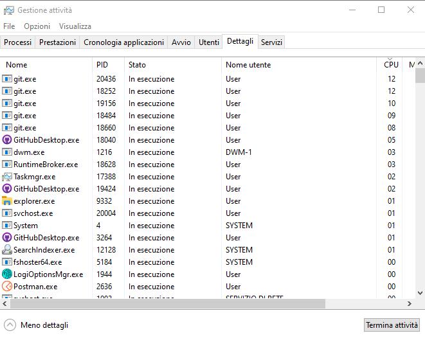Click the icon of git.exe PID 18660
Image resolution: width=425 pixels, height=340 pixels.
(7, 128)
